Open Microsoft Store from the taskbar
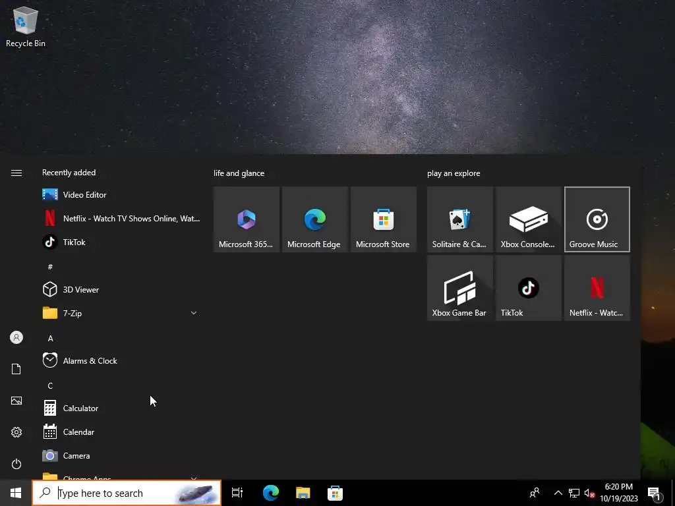Viewport: 675px width, 506px height. click(335, 493)
